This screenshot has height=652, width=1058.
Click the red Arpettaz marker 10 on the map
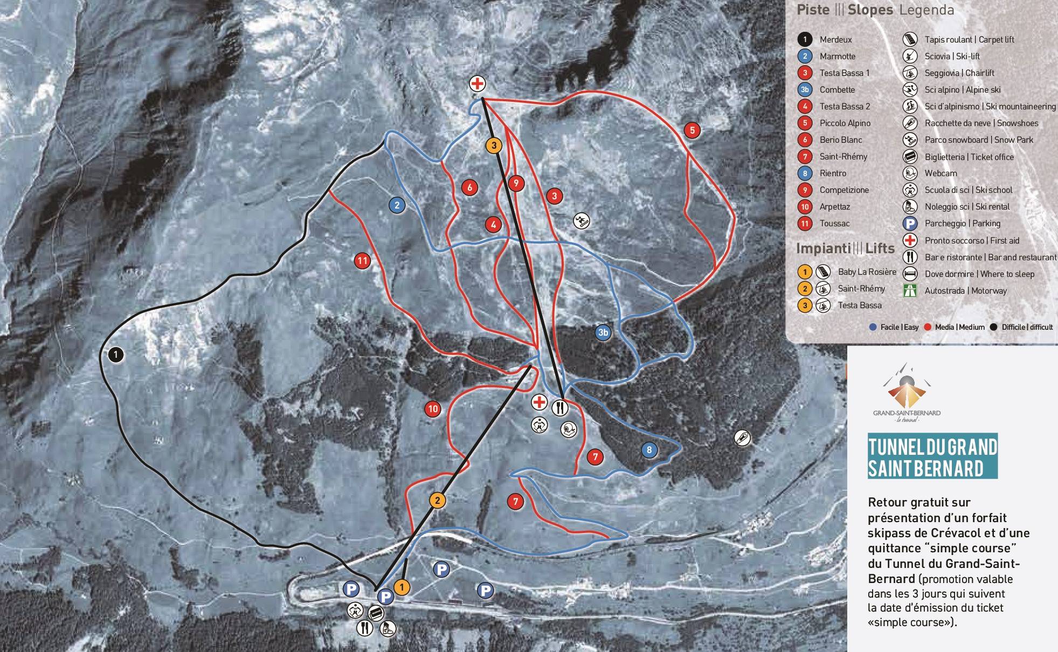[433, 409]
